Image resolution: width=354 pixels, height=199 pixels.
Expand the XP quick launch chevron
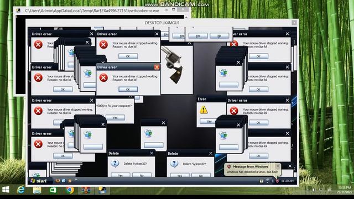click(76, 180)
